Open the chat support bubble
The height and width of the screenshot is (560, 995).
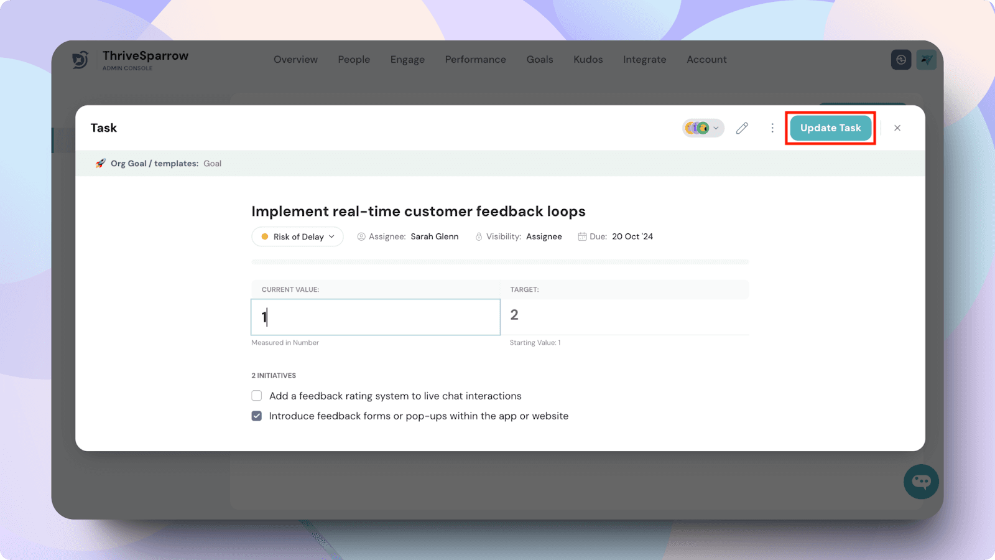point(921,482)
